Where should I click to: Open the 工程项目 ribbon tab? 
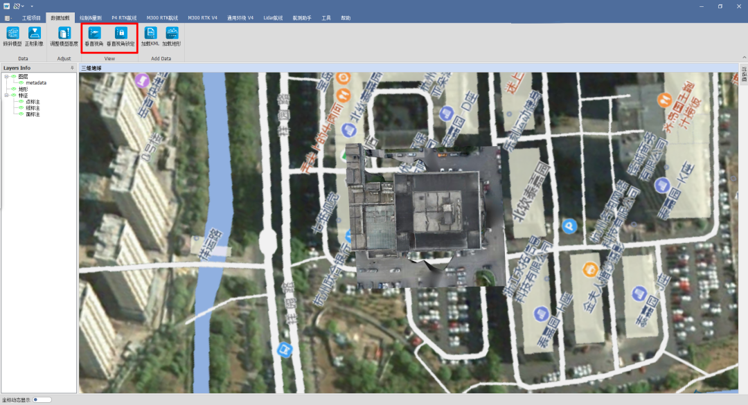[31, 18]
